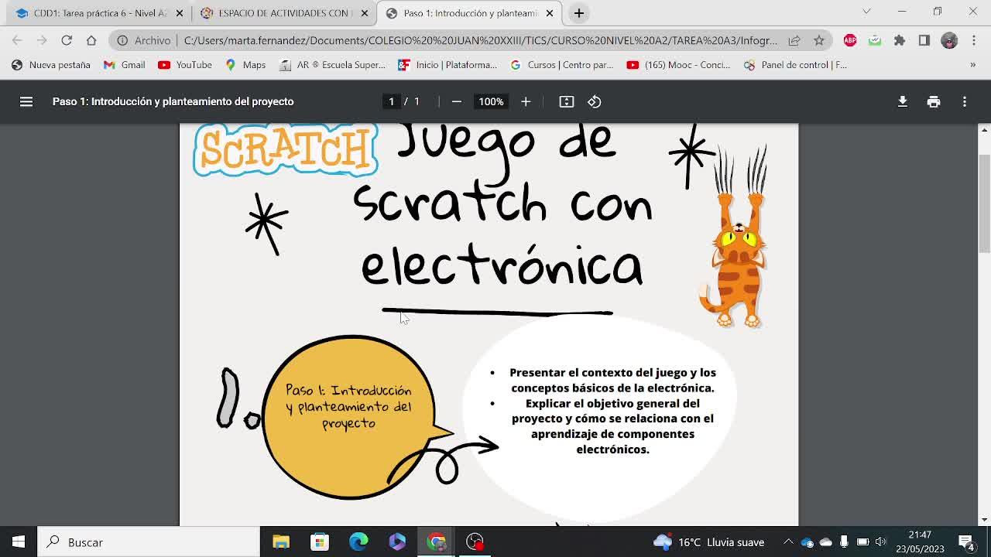Open the YouTube bookmark
Screen dimensions: 991x557
point(185,65)
